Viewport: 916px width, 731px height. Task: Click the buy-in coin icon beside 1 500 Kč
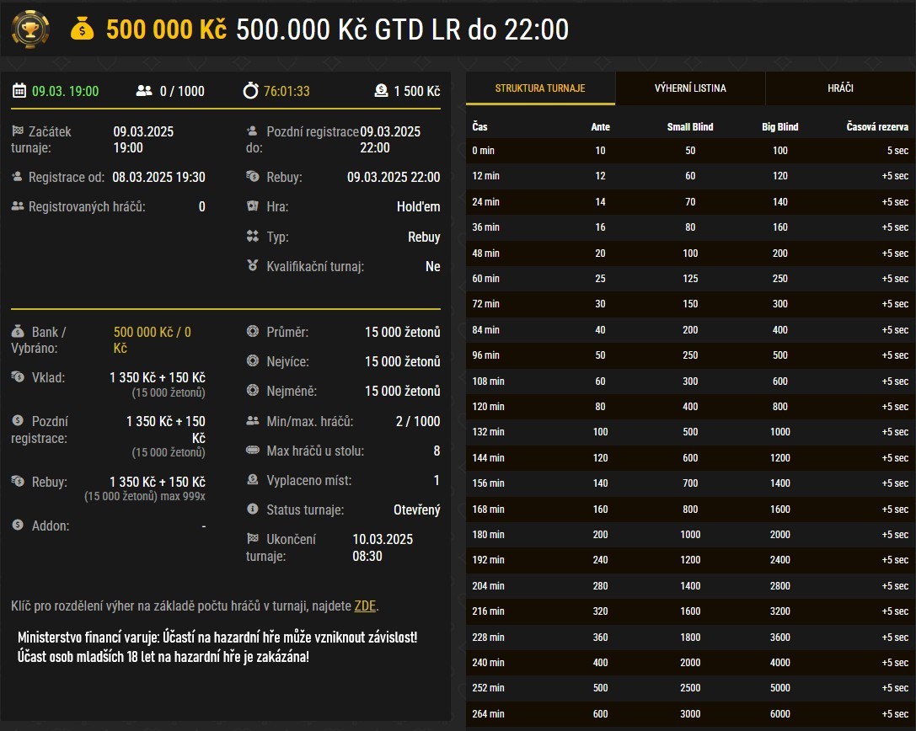point(381,90)
